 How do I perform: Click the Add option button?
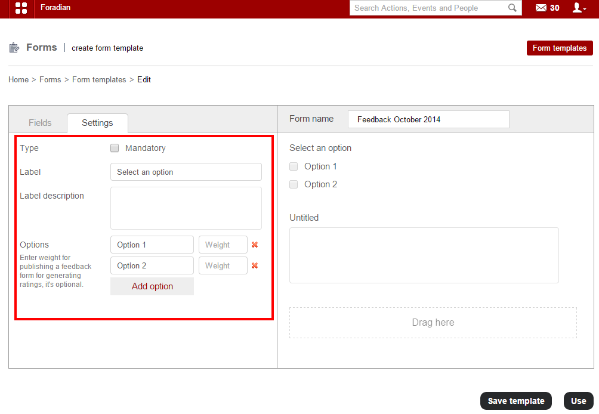[x=152, y=286]
